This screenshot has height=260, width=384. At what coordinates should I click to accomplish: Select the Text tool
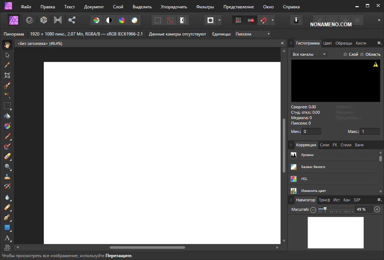7,238
